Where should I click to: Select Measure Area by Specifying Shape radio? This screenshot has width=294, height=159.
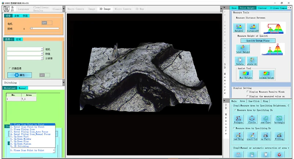tap(235, 110)
